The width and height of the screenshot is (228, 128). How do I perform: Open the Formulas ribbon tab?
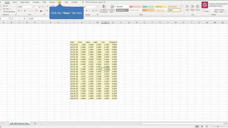[x=36, y=2]
